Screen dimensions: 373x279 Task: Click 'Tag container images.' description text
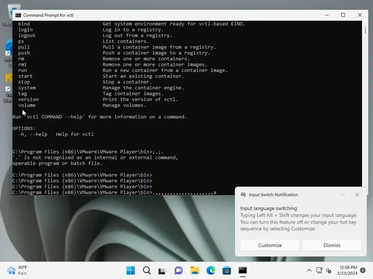[x=133, y=94]
